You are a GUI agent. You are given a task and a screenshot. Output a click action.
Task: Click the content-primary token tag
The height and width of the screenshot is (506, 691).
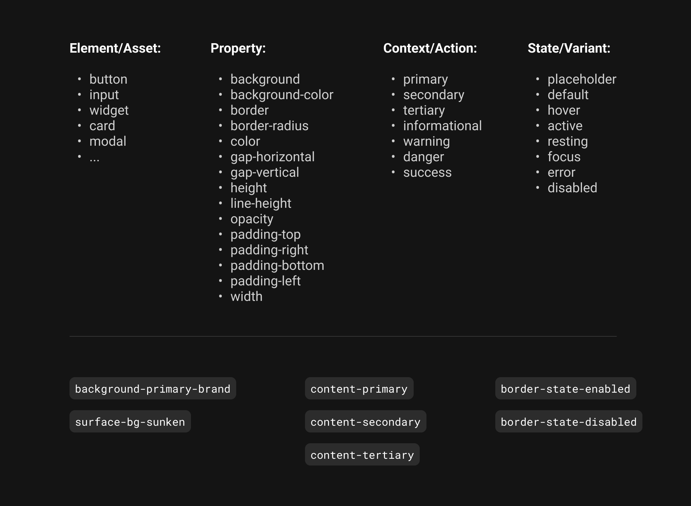tap(359, 388)
